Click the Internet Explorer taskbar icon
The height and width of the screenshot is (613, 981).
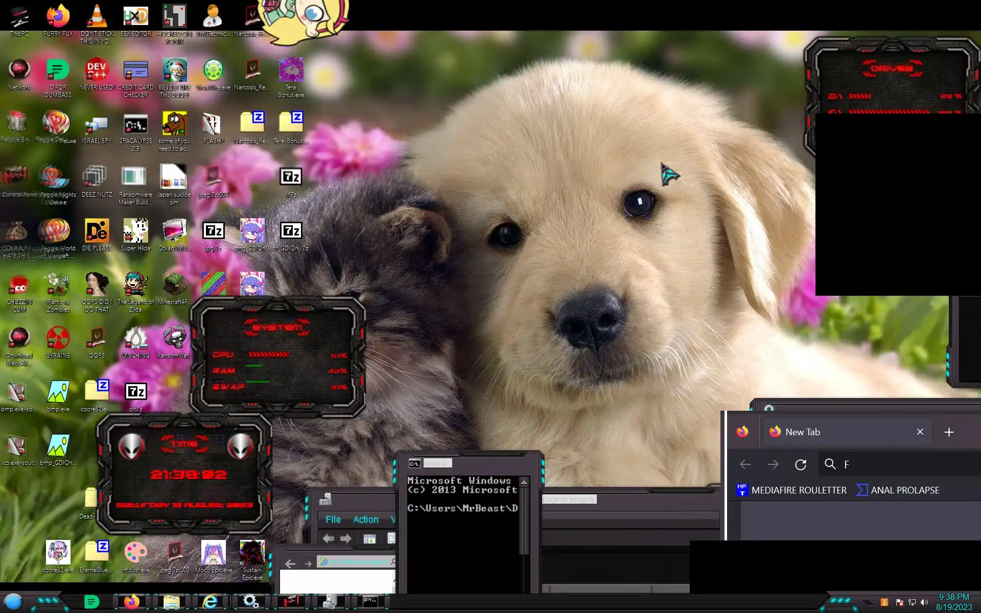coord(210,602)
